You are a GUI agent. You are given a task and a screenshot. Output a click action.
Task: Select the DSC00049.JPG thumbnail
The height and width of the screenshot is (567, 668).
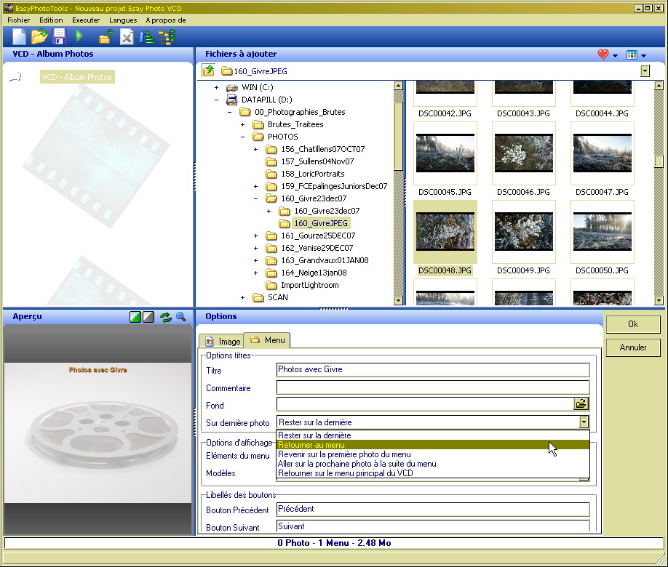523,232
